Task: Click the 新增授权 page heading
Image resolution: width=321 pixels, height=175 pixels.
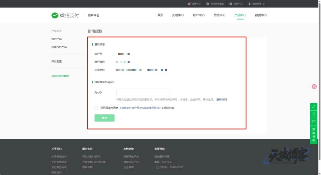Action: (95, 31)
